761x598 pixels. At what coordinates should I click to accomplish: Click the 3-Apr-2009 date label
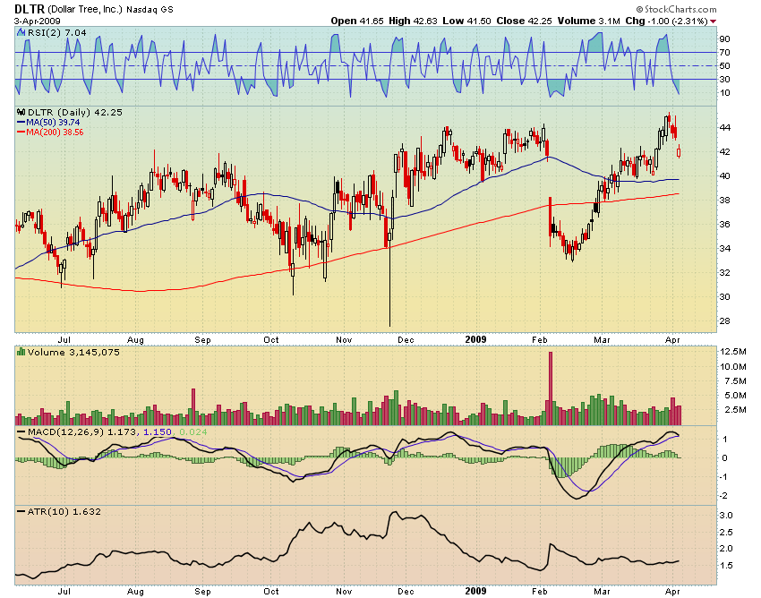click(x=37, y=21)
